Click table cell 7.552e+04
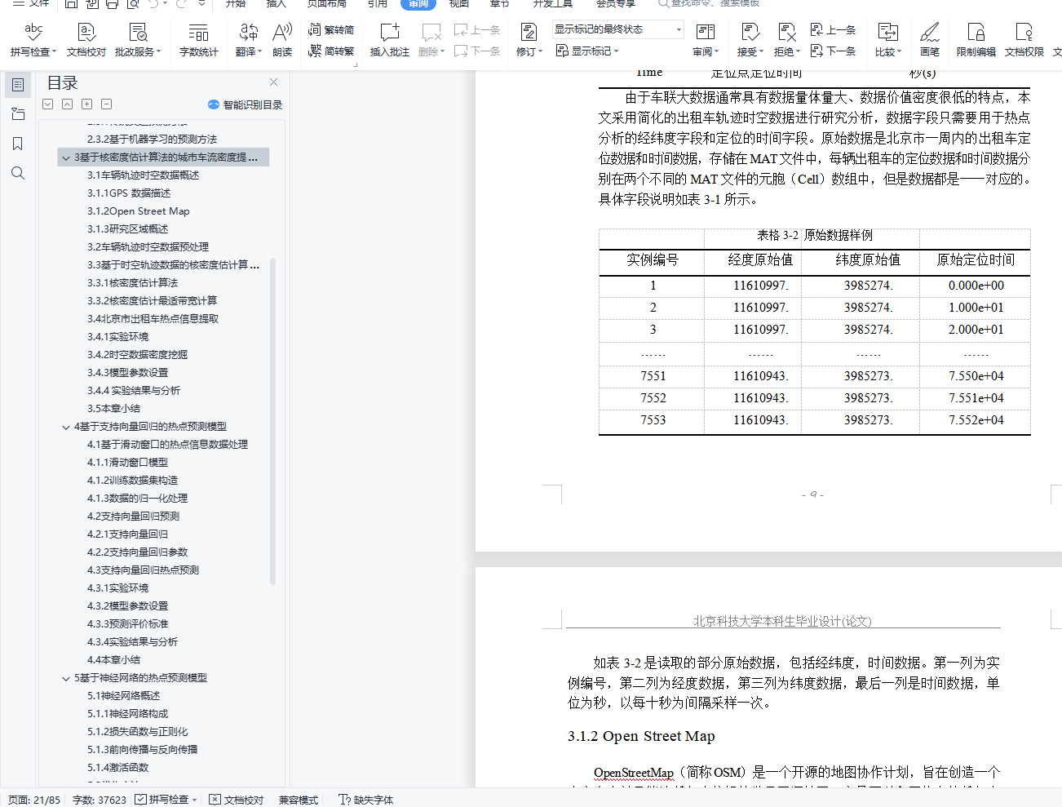Viewport: 1062px width, 807px height. pyautogui.click(x=976, y=420)
